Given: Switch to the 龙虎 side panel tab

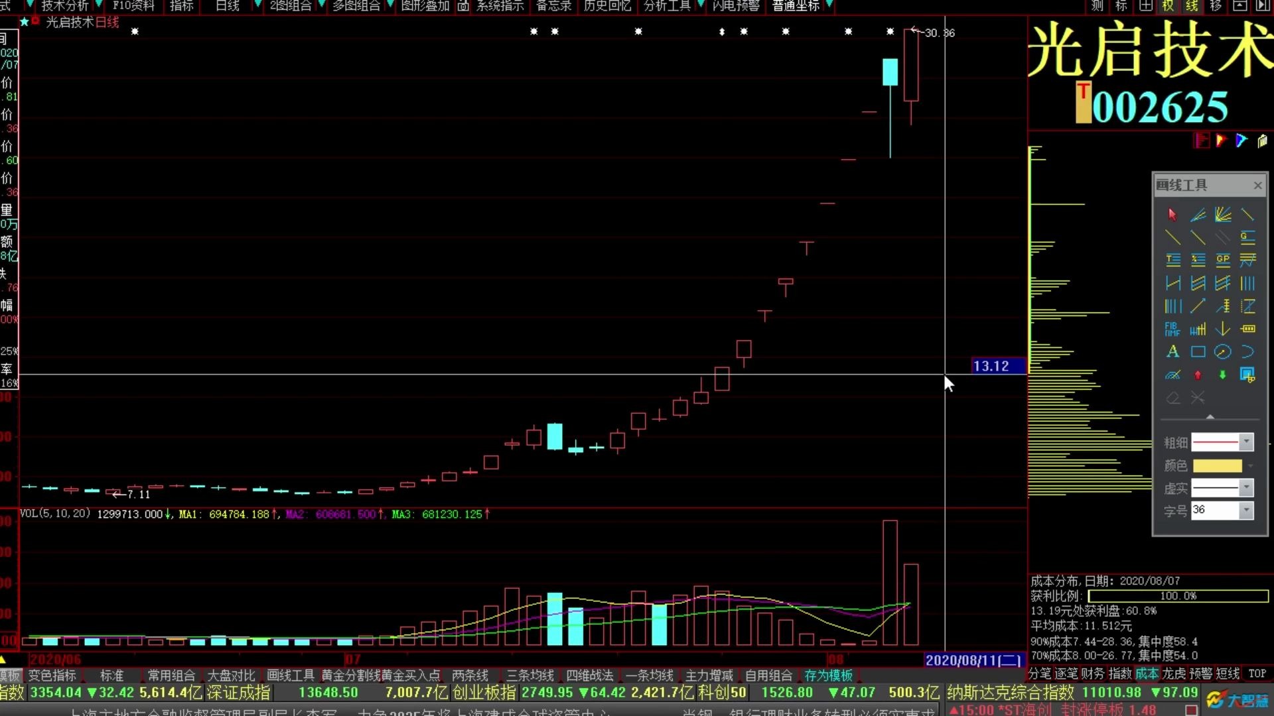Looking at the screenshot, I should [1174, 674].
